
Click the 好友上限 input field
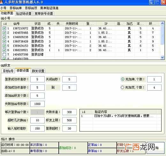[x=69, y=120]
